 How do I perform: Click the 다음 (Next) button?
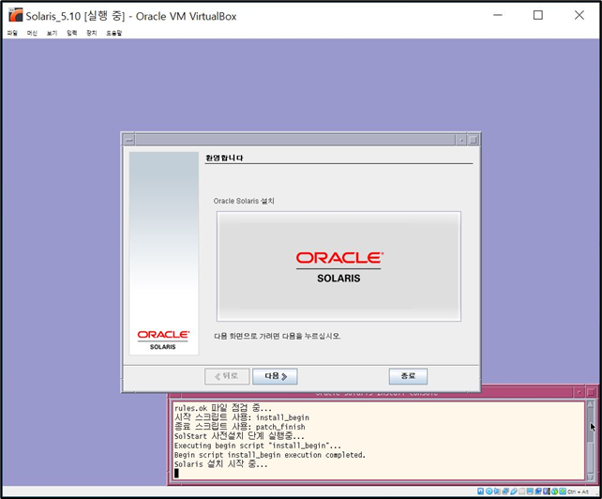click(275, 376)
